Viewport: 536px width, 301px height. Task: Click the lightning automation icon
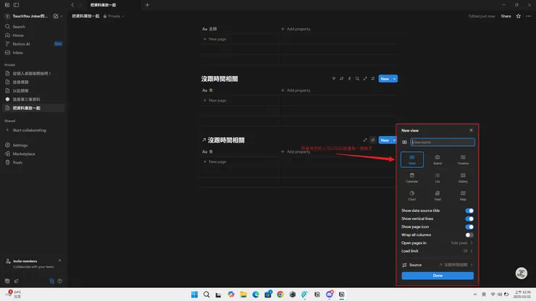(x=349, y=79)
